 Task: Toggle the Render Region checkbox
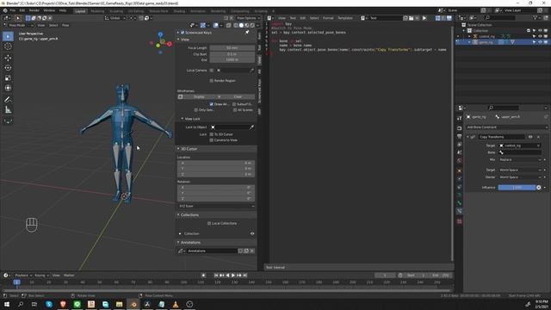(212, 80)
